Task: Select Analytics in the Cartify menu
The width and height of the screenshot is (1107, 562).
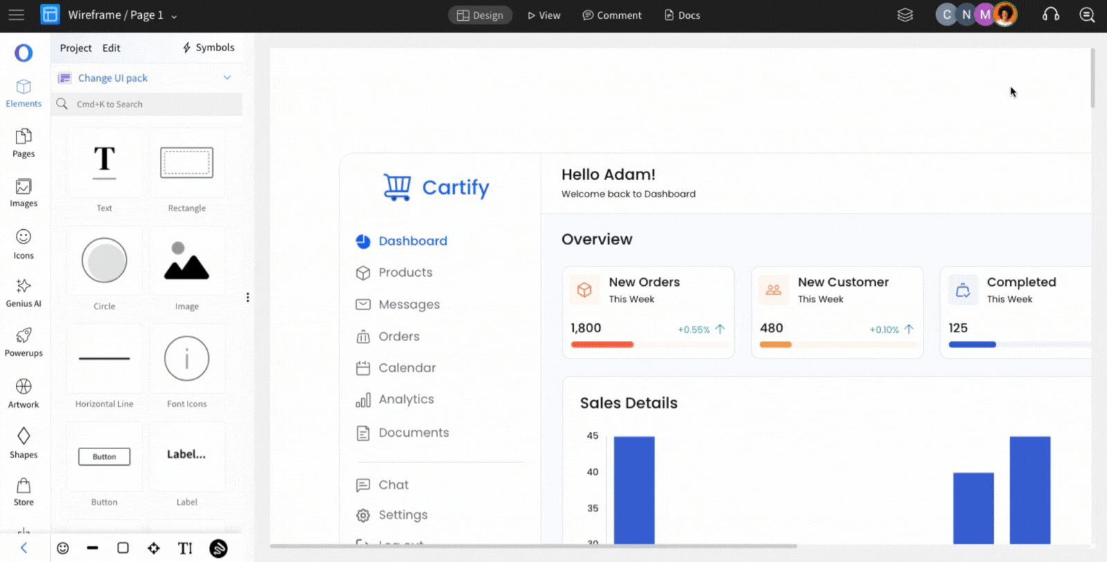Action: (394, 399)
